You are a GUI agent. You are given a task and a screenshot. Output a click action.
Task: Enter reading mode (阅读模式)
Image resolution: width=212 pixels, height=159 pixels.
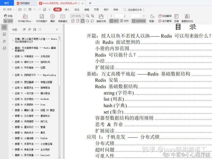coord(63,18)
